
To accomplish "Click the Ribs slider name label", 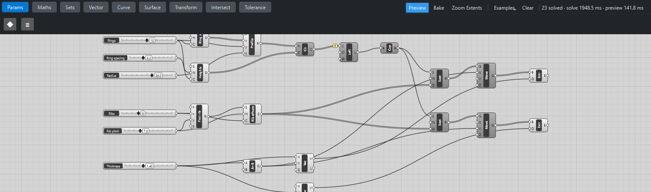I will tap(111, 113).
